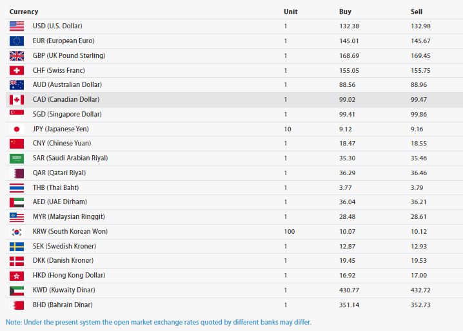Click the Canadian Dollar flag icon
Viewport: 463px width, 331px height.
pos(17,99)
